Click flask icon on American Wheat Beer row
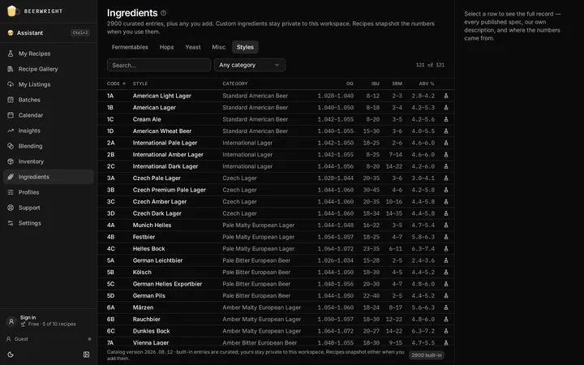 coord(446,131)
